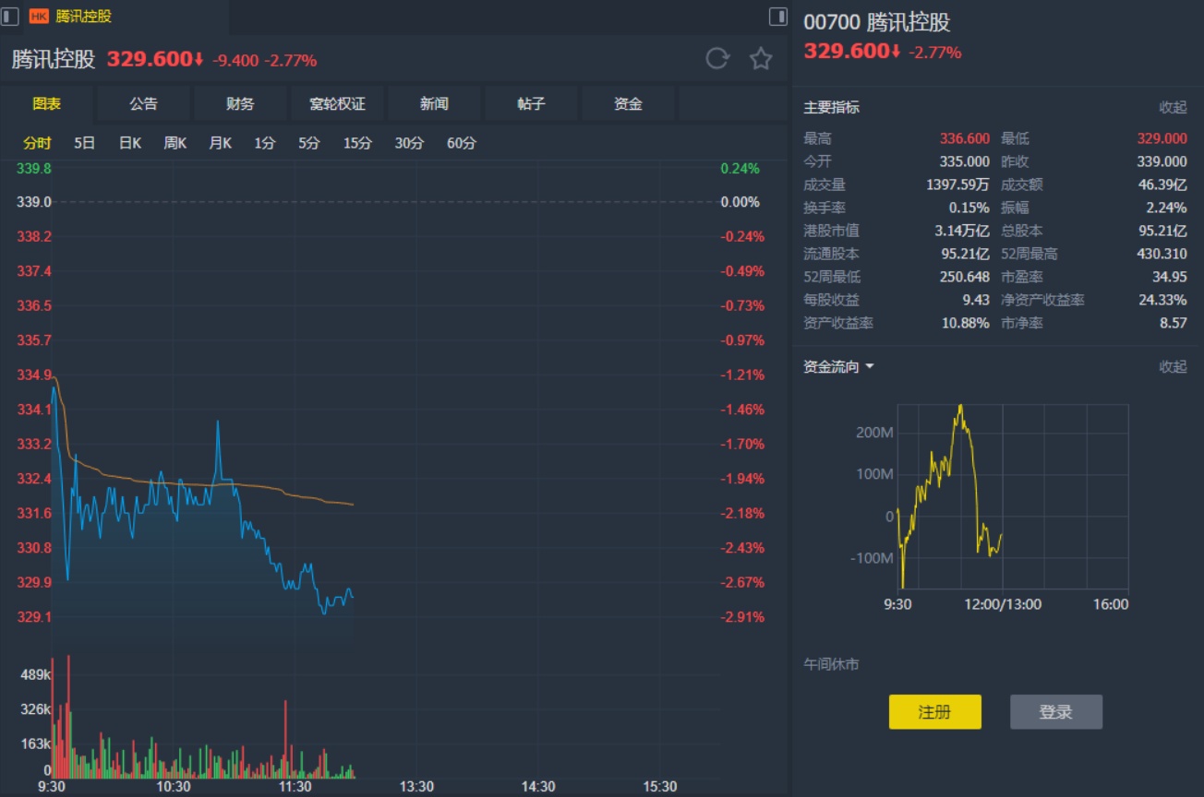The height and width of the screenshot is (797, 1204).
Task: Open the 公告 tab
Action: (144, 104)
